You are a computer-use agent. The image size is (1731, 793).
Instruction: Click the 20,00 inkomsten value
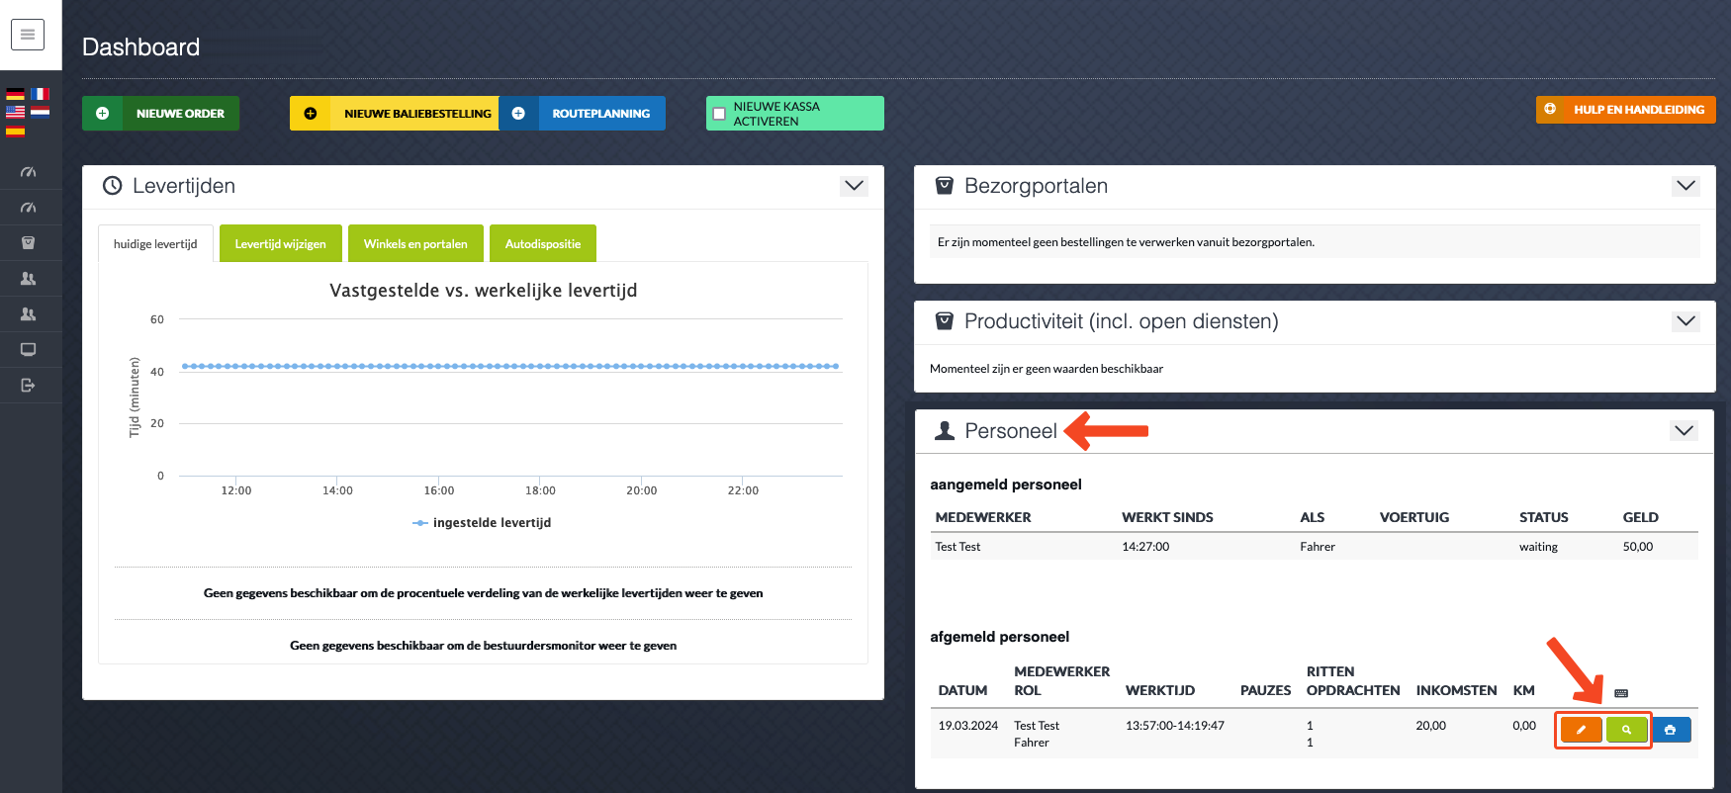tap(1430, 726)
